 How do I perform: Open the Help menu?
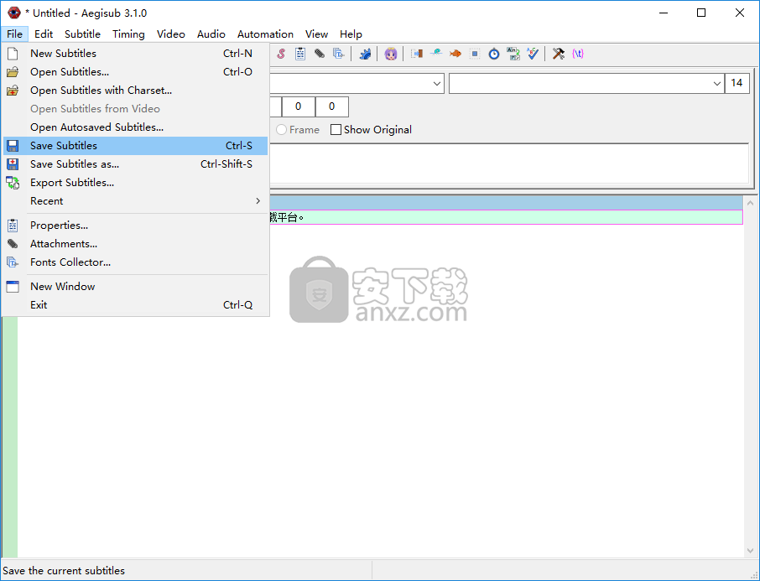tap(351, 34)
